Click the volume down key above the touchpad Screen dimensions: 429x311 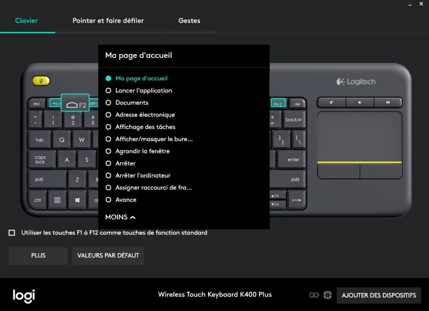pos(360,103)
